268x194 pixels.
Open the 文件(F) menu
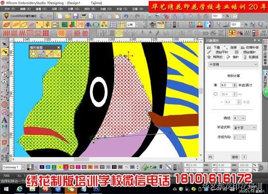point(9,8)
